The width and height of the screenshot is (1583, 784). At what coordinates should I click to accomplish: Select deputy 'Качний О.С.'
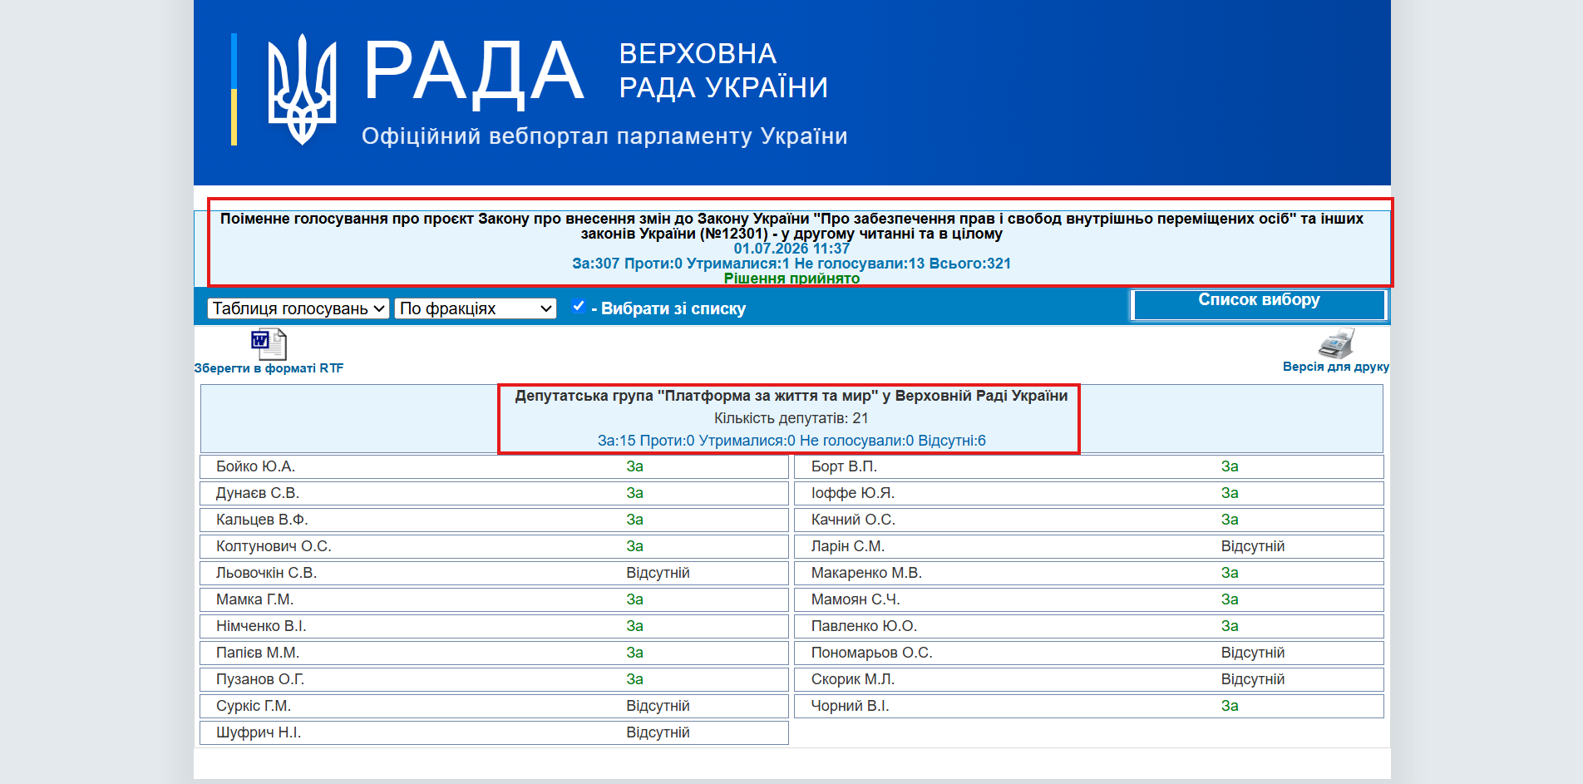pos(853,520)
